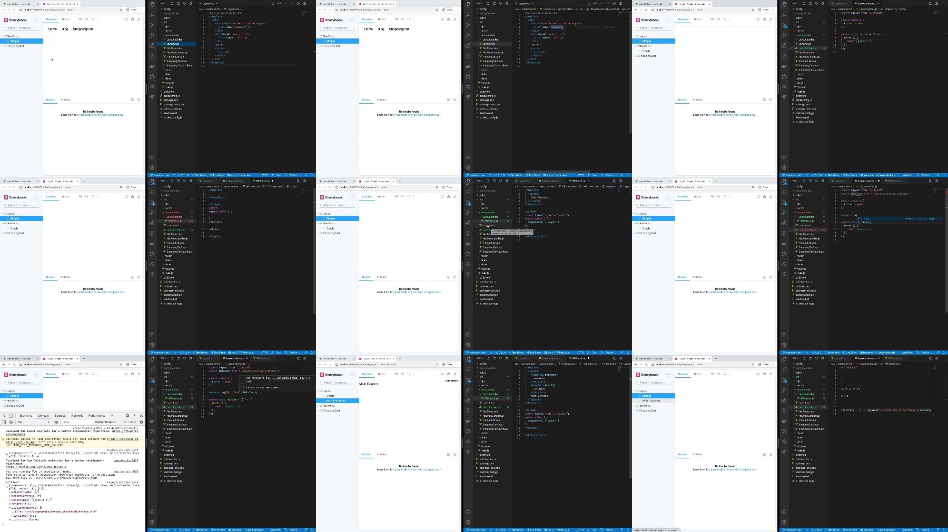Clear the console output
Screen dimensions: 948x532
pyautogui.click(x=11, y=422)
